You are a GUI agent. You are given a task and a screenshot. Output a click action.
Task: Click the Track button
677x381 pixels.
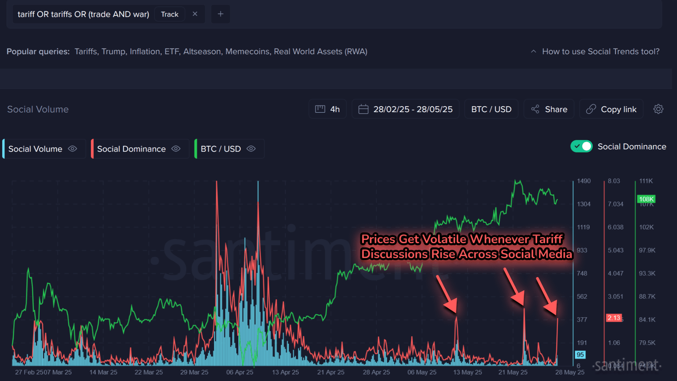[x=170, y=14]
